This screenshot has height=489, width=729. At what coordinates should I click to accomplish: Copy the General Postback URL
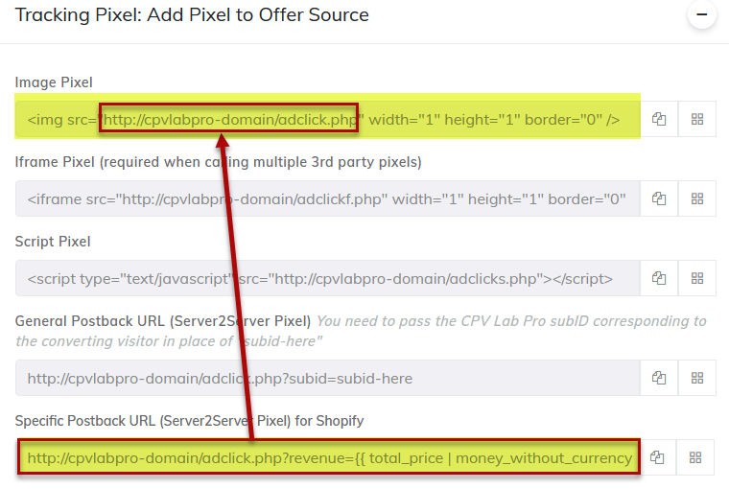tap(659, 378)
